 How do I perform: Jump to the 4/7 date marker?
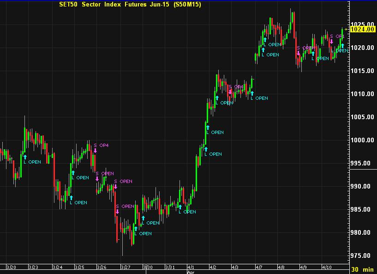[260, 267]
